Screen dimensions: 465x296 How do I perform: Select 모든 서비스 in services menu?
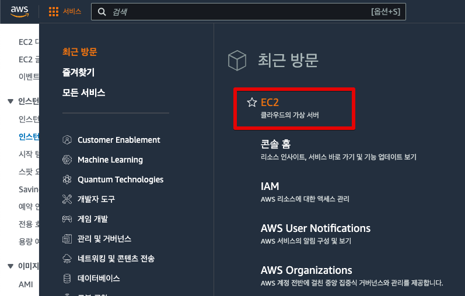(83, 93)
